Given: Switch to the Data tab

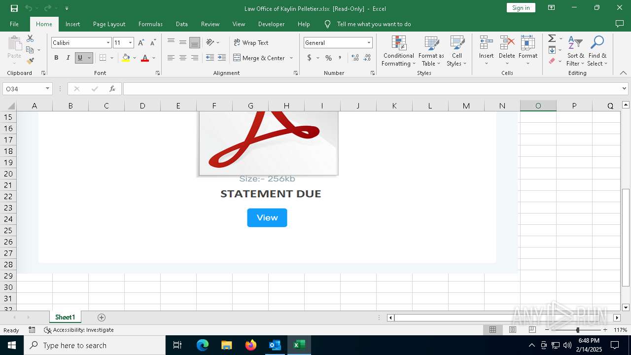Looking at the screenshot, I should [x=182, y=24].
